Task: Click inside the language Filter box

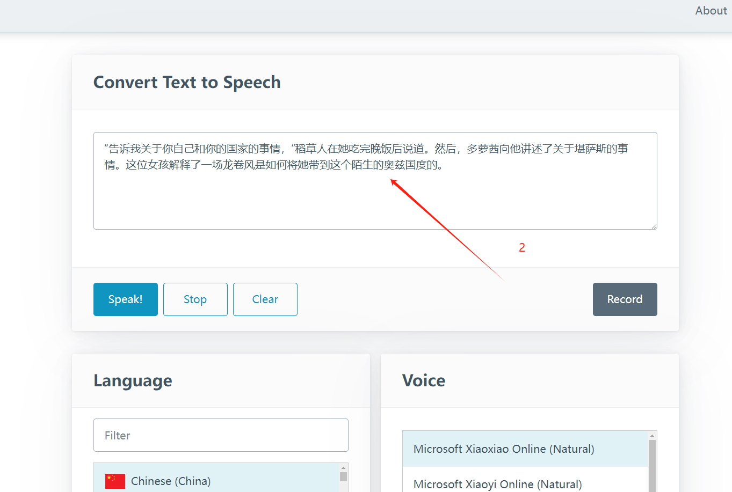Action: [221, 435]
